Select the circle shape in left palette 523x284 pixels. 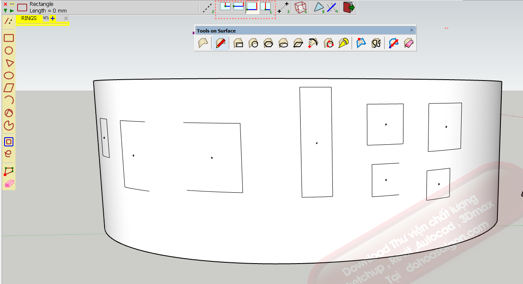(9, 50)
